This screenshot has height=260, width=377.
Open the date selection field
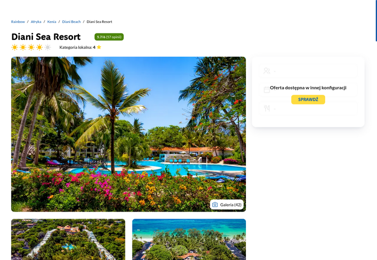point(308,90)
